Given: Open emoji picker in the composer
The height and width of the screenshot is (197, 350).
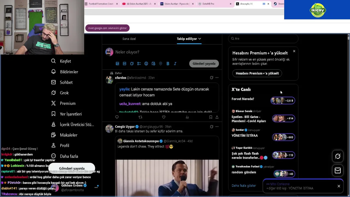Looking at the screenshot, I should [x=146, y=63].
